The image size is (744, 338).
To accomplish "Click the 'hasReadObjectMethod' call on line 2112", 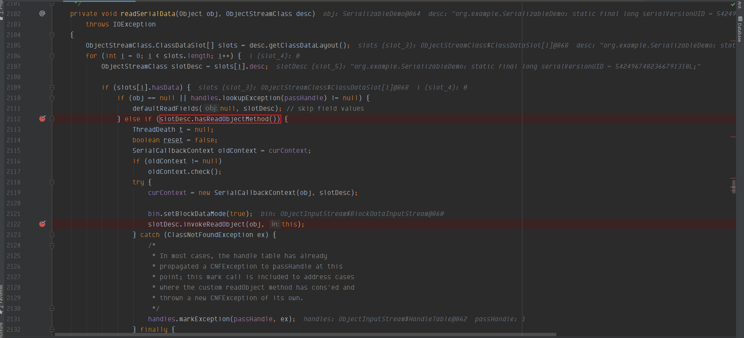I will [231, 119].
